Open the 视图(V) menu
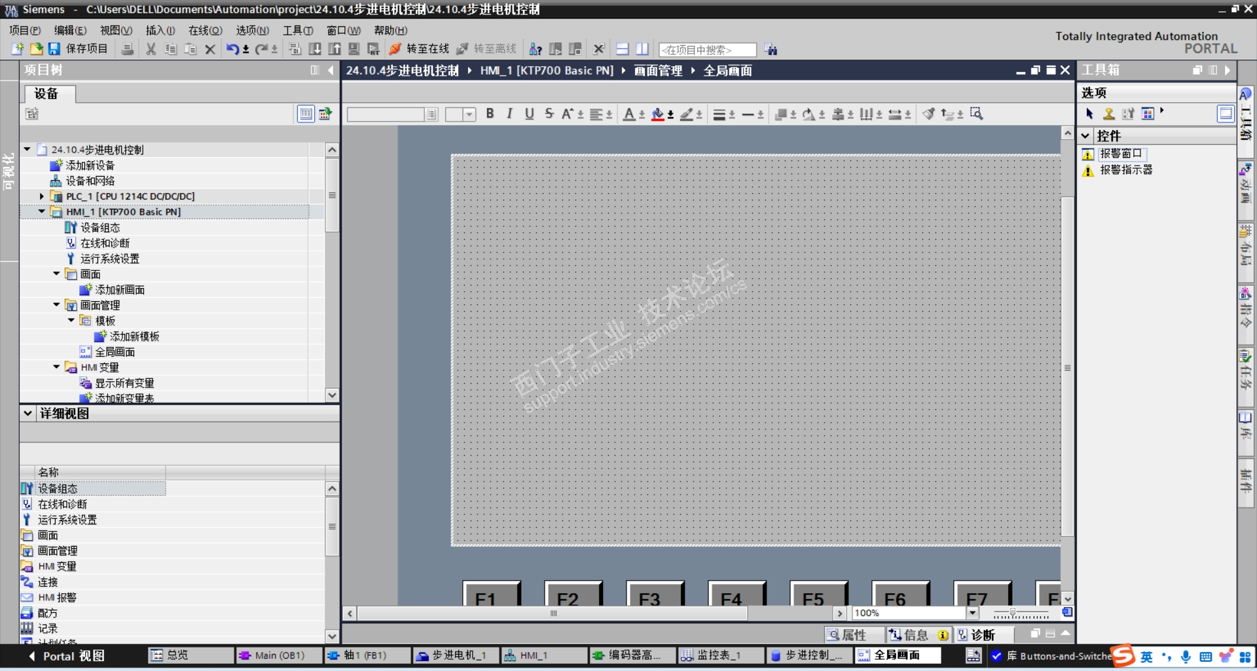 click(116, 30)
